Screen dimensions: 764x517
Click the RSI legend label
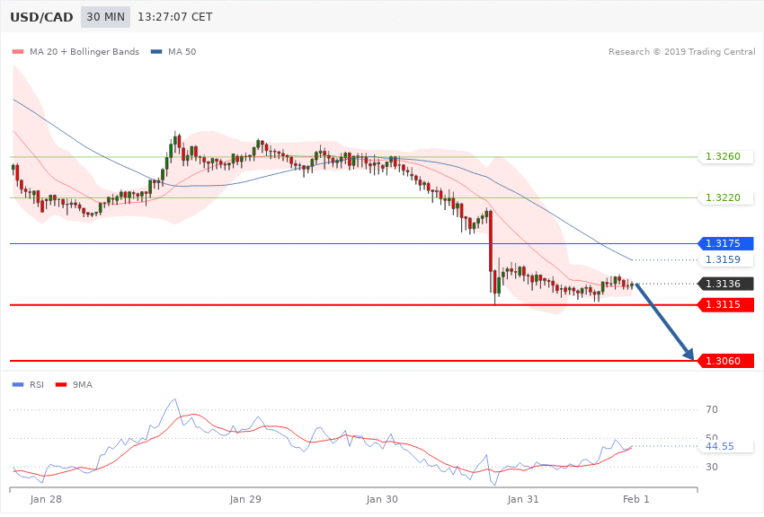click(37, 385)
